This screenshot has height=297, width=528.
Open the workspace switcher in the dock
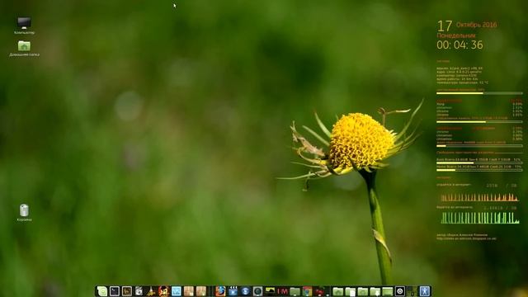[412, 291]
